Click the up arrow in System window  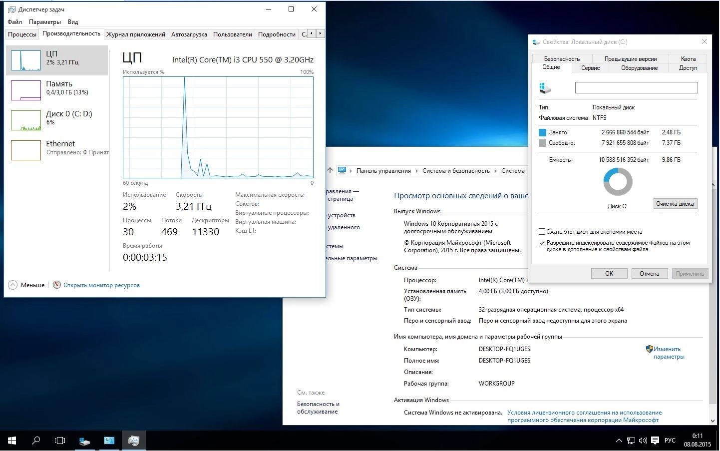pyautogui.click(x=330, y=170)
